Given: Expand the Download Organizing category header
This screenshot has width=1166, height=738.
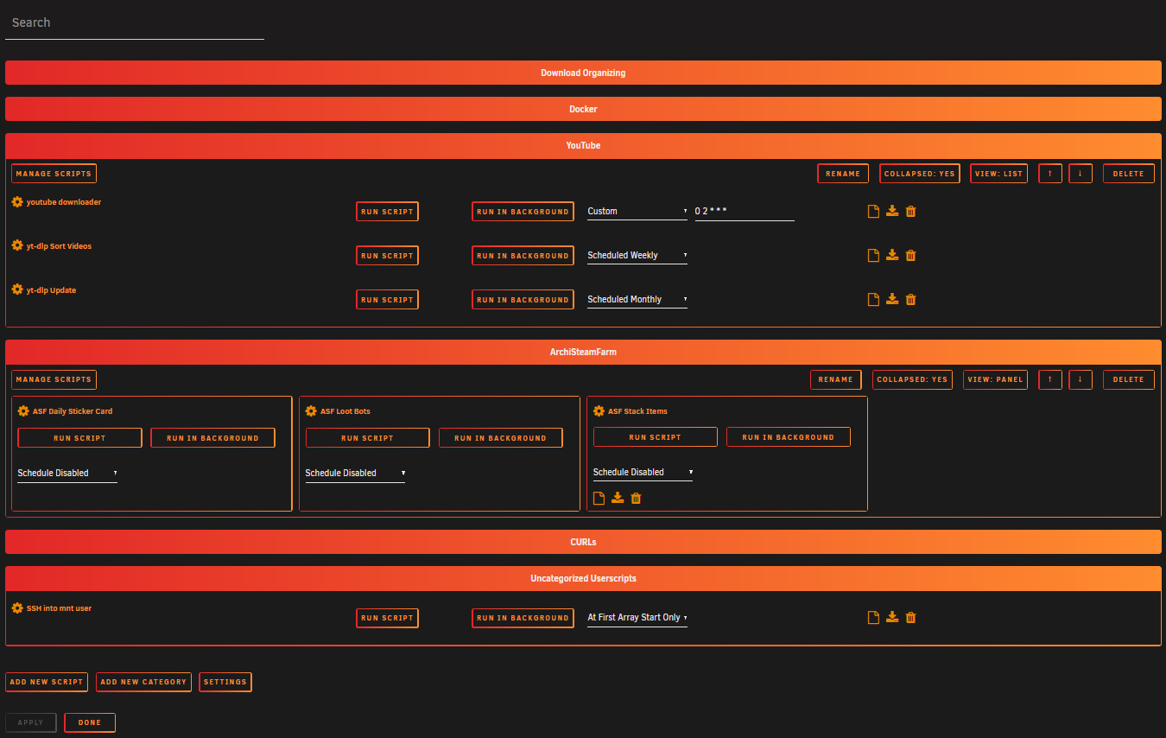Looking at the screenshot, I should pos(583,73).
